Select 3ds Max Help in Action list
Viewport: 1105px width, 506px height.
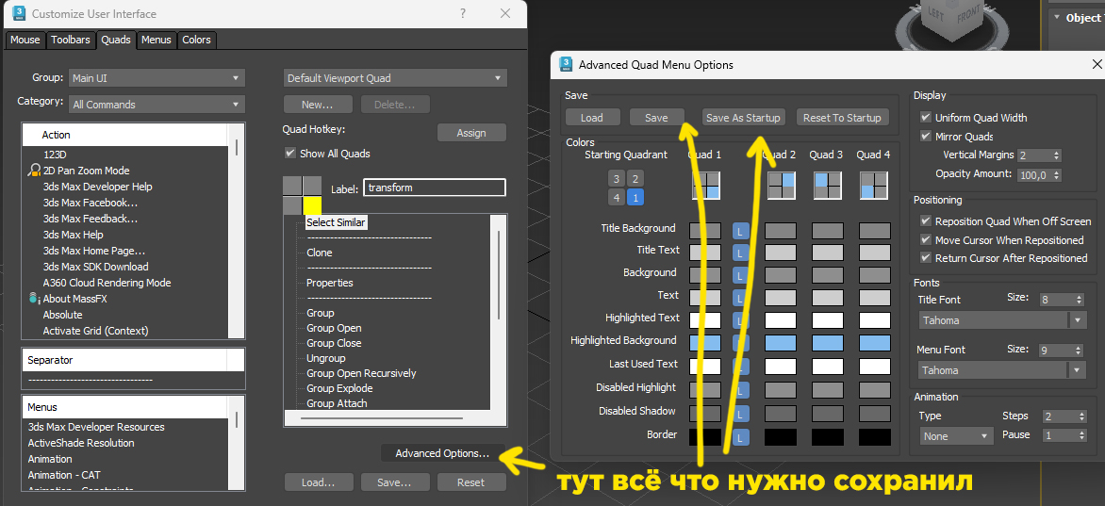tap(73, 235)
